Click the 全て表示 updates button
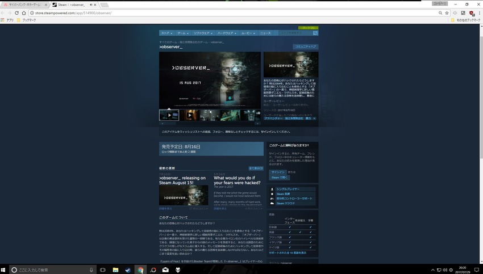The image size is (483, 274). [x=256, y=168]
